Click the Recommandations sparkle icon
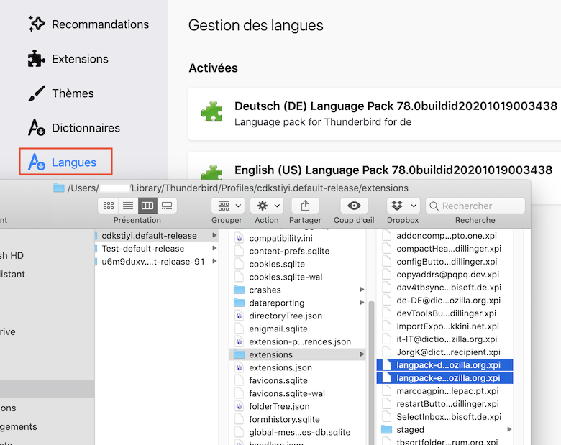The height and width of the screenshot is (445, 561). [x=37, y=24]
